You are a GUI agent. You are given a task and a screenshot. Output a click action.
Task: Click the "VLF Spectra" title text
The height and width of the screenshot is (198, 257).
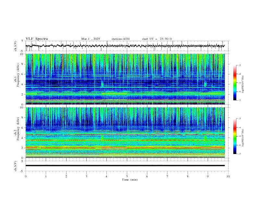37,39
